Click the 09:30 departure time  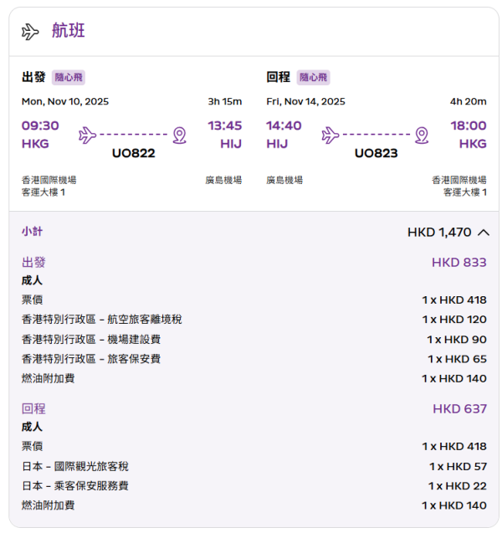click(x=40, y=126)
